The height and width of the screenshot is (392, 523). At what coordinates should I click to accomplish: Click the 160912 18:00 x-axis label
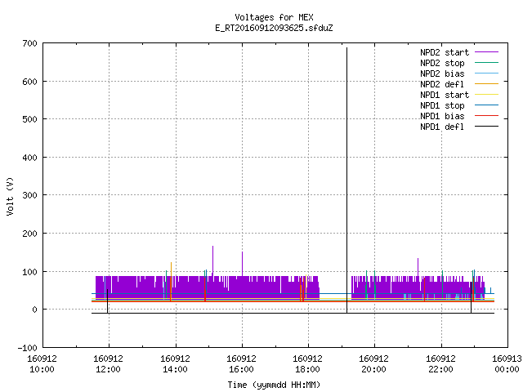(307, 364)
